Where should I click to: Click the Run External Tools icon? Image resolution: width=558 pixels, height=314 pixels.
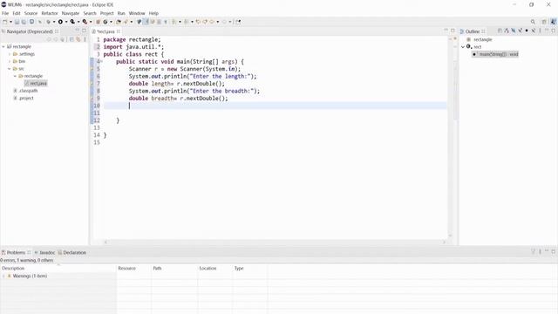click(x=85, y=22)
